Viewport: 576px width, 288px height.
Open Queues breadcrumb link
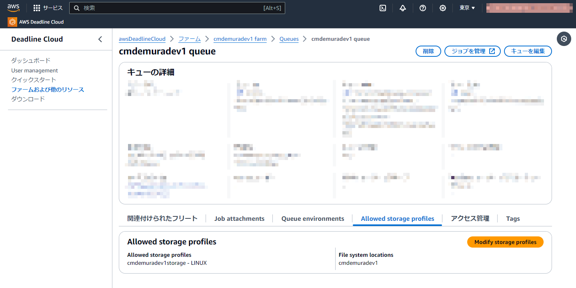coord(289,39)
